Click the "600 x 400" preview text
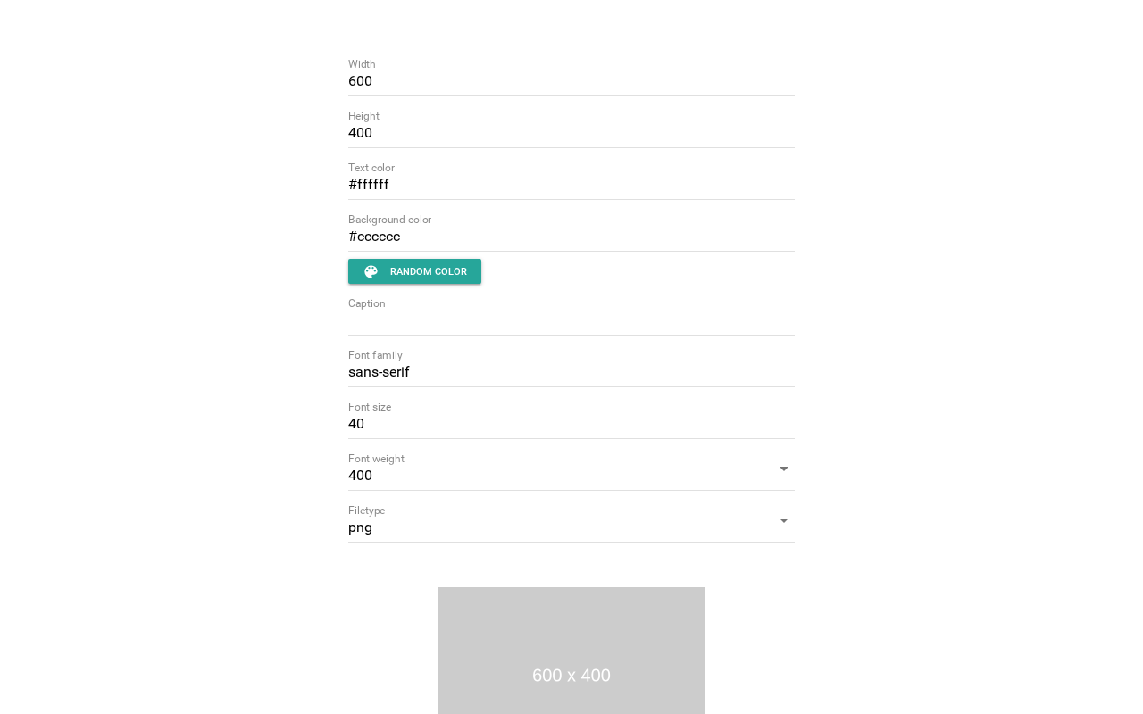This screenshot has height=714, width=1143. 571,676
